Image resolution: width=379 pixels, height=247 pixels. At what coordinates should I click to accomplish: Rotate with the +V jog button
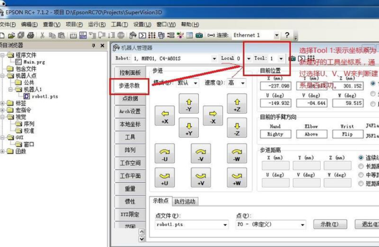[x=201, y=178]
